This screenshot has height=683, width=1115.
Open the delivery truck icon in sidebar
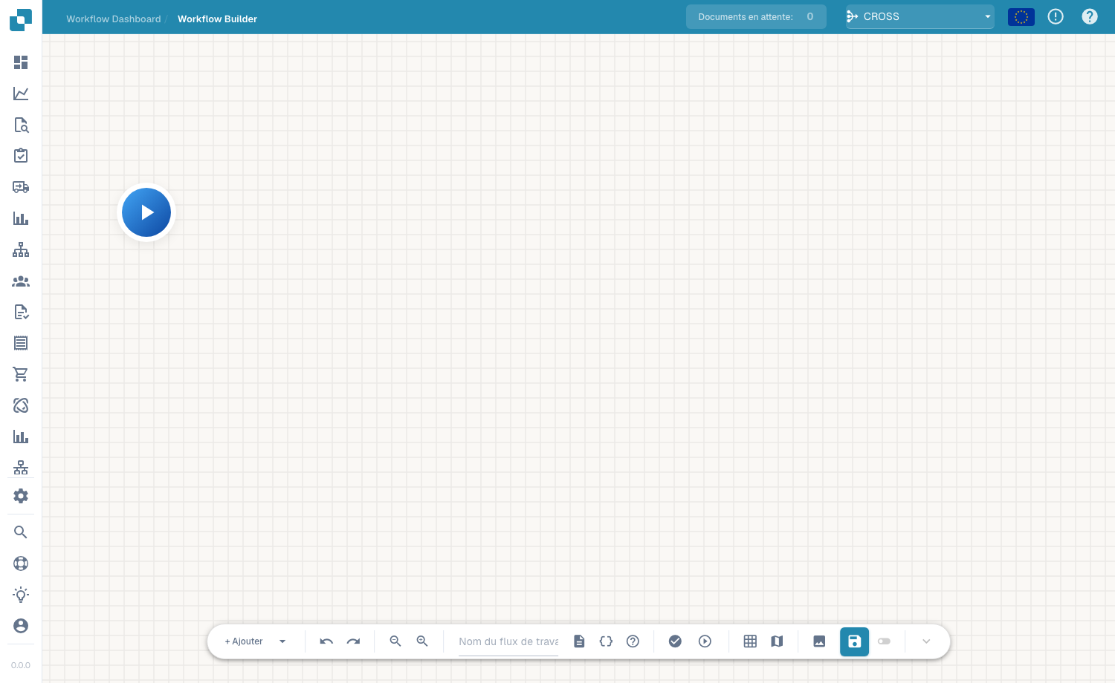(x=21, y=187)
